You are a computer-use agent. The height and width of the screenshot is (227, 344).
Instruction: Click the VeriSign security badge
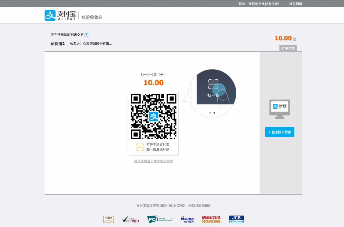click(131, 220)
